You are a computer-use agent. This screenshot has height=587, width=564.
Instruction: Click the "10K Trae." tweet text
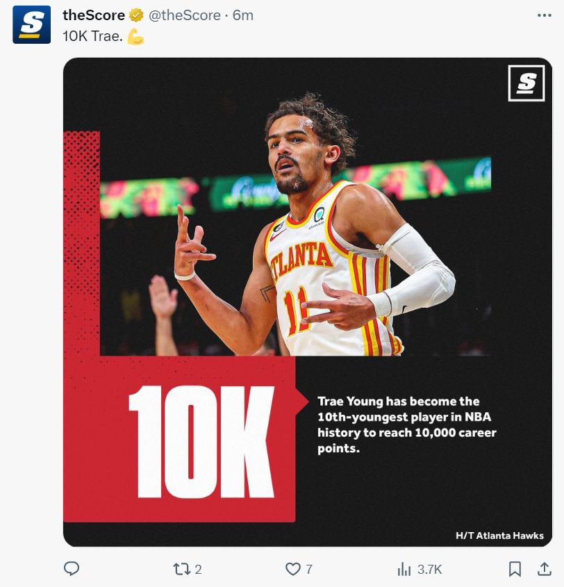93,37
